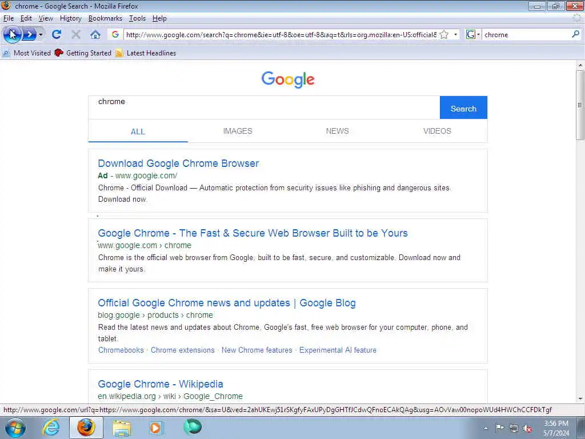
Task: Open the File menu
Action: [8, 18]
